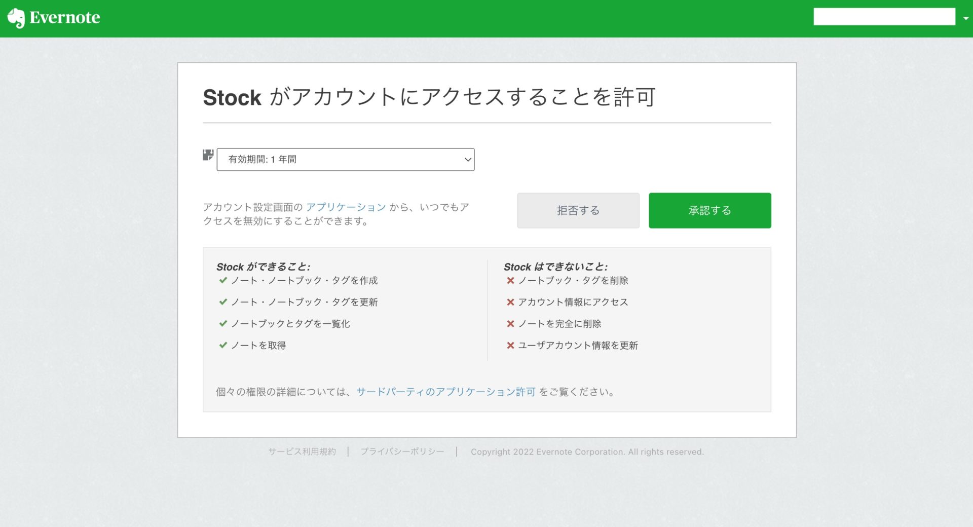Open サードパーティのアプリケーション許可 link
This screenshot has height=527, width=973.
point(446,392)
